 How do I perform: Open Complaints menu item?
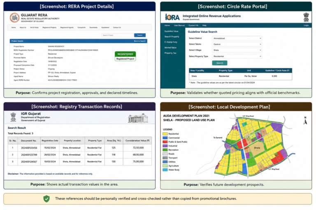point(81,27)
